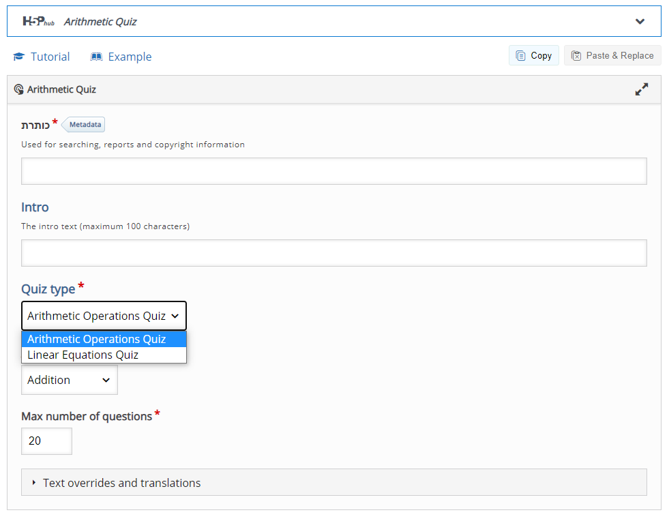Image resolution: width=669 pixels, height=519 pixels.
Task: Click the H5P hub logo icon
Action: (38, 21)
